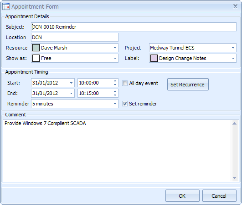242x205 pixels.
Task: Expand the Label dropdown Design Change Notes
Action: [x=233, y=58]
